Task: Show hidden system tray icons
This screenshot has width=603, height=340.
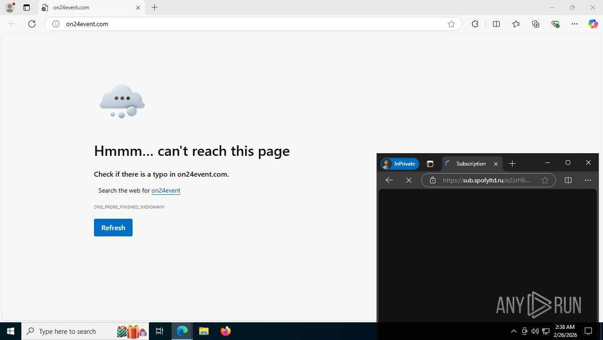Action: tap(513, 331)
